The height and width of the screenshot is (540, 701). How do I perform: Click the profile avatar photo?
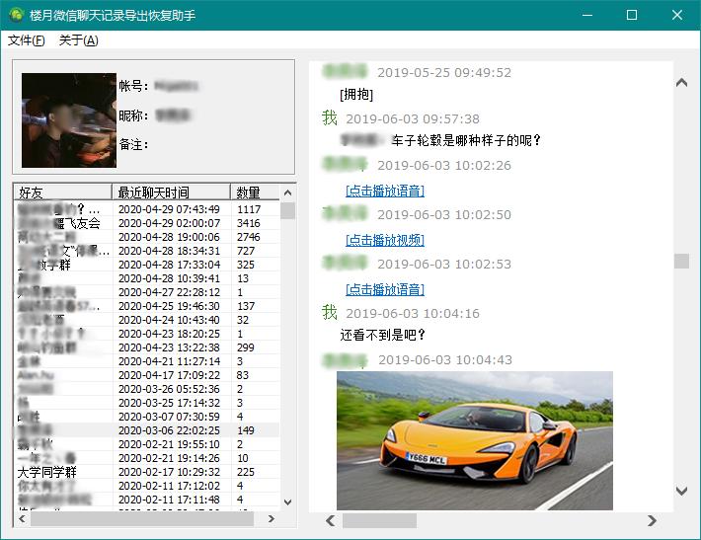coord(69,120)
